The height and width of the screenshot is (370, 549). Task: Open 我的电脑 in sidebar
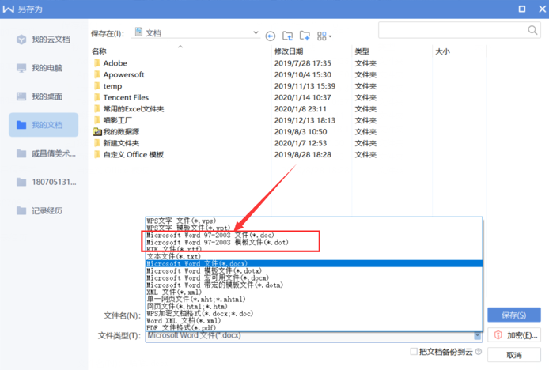point(44,68)
